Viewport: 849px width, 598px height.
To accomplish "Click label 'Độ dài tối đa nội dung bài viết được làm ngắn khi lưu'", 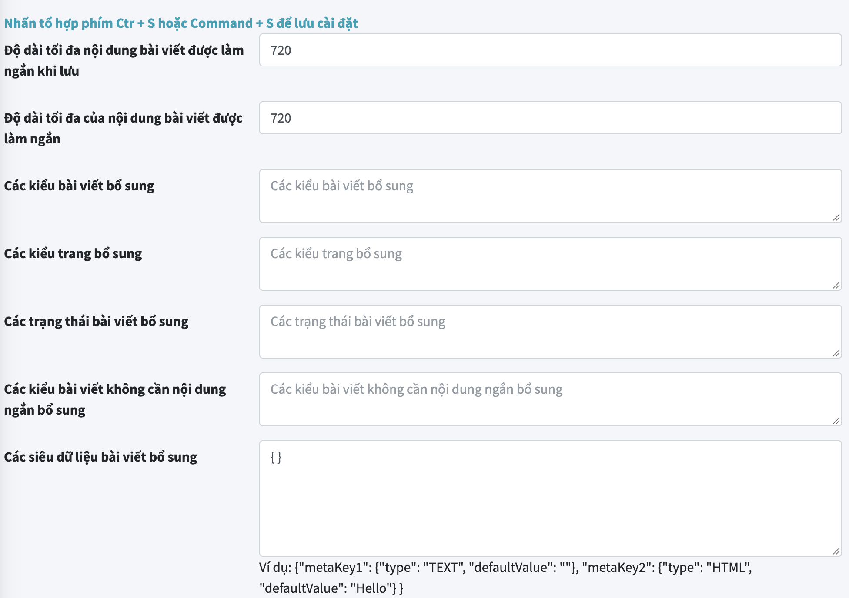I will [124, 60].
